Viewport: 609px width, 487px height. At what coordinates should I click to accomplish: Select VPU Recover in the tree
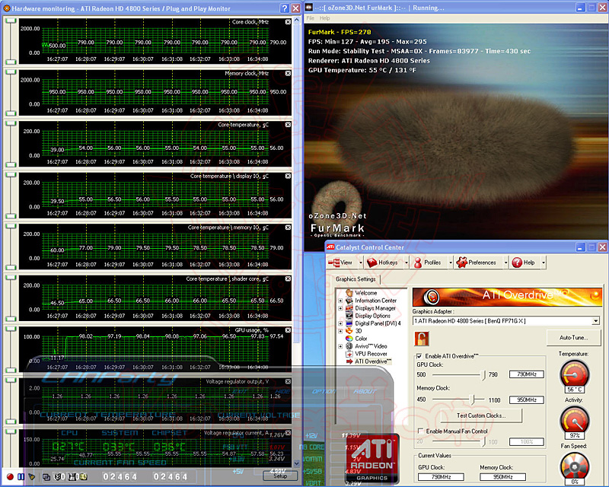point(371,354)
